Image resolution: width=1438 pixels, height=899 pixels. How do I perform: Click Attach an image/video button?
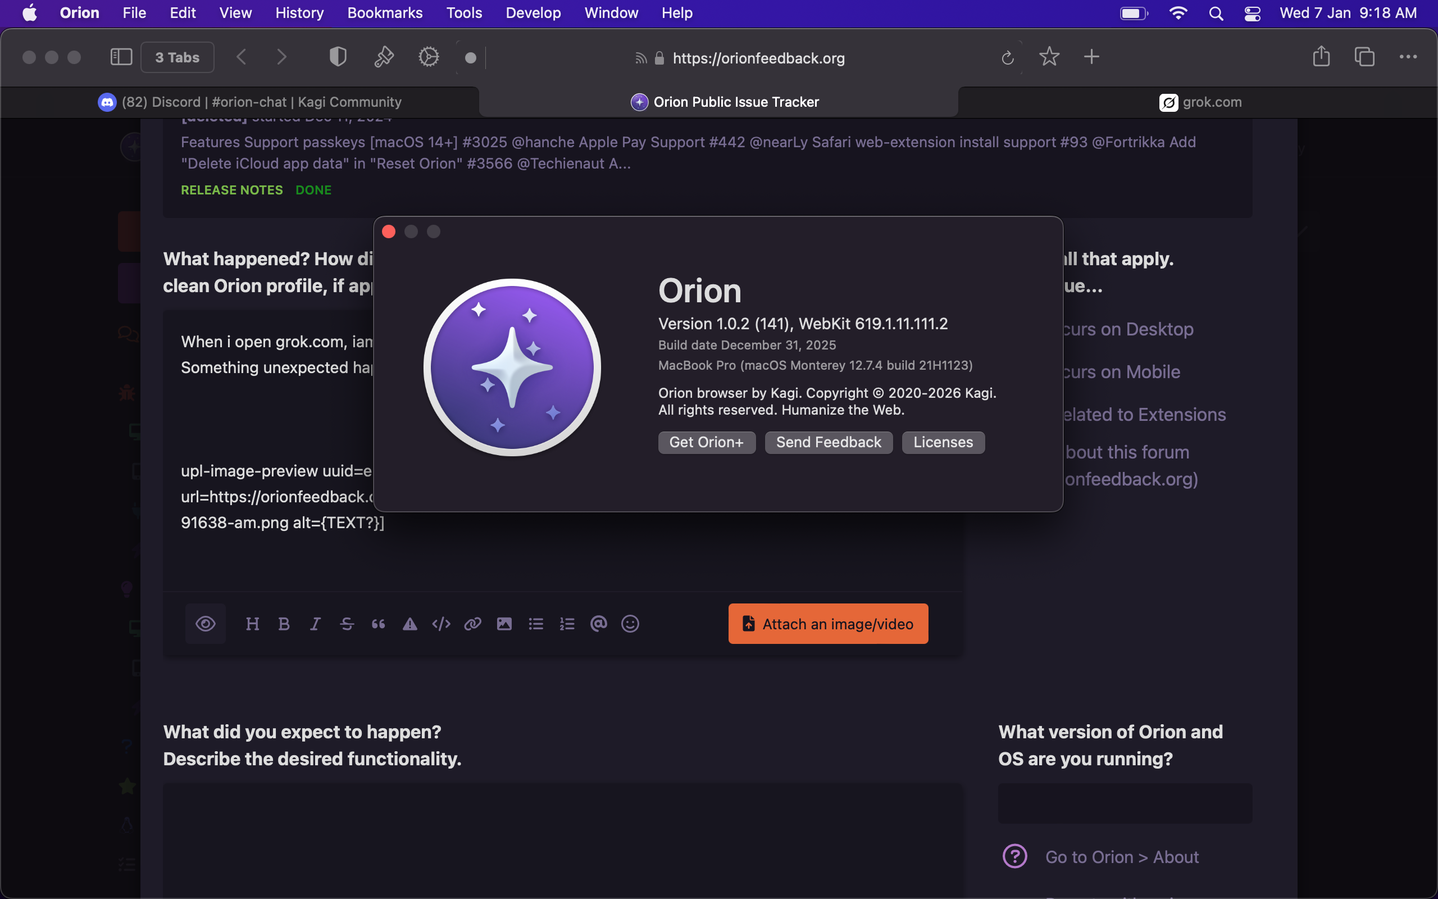(829, 624)
